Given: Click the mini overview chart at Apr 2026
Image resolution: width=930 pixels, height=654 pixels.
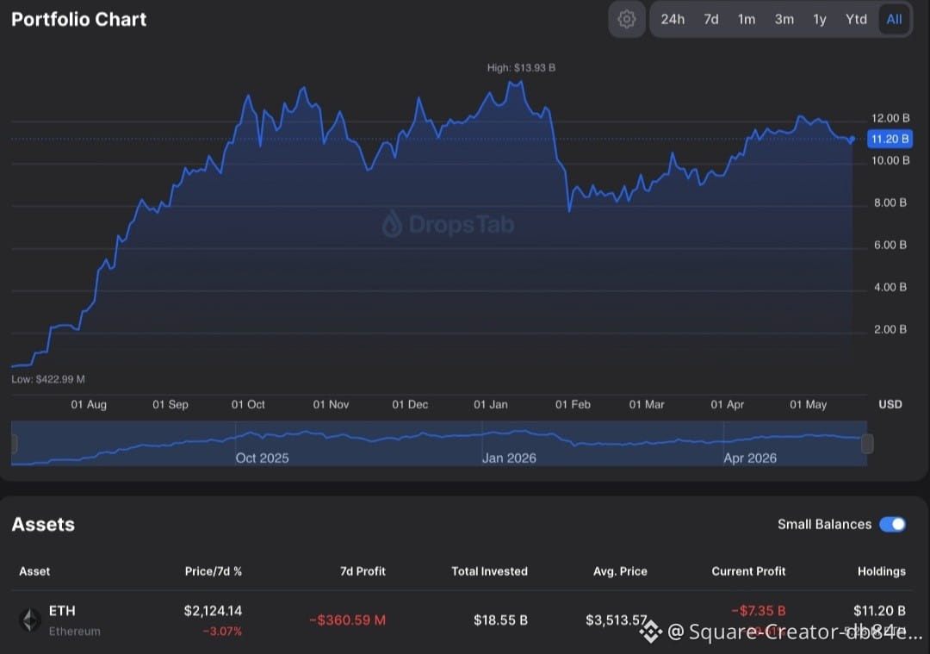Looking at the screenshot, I should pyautogui.click(x=750, y=458).
